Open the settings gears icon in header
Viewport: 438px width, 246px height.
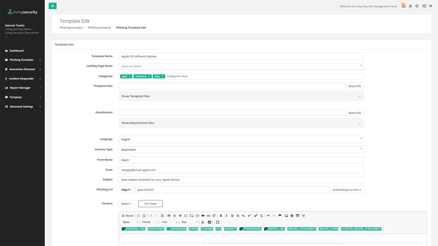point(424,6)
